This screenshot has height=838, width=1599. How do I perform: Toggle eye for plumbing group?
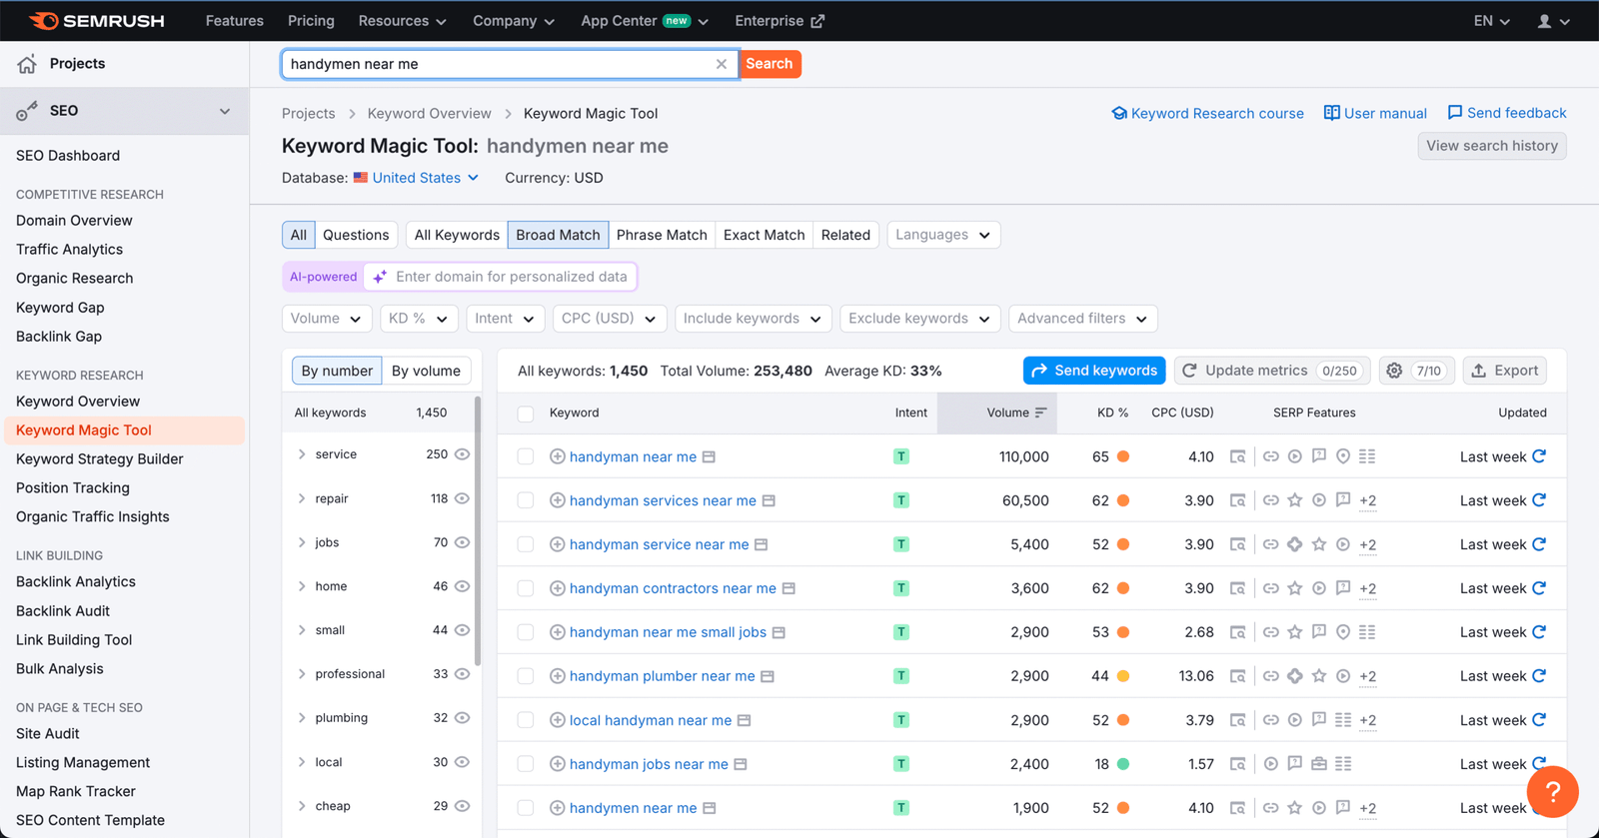pyautogui.click(x=462, y=718)
